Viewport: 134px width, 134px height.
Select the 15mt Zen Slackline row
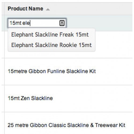click(x=68, y=98)
